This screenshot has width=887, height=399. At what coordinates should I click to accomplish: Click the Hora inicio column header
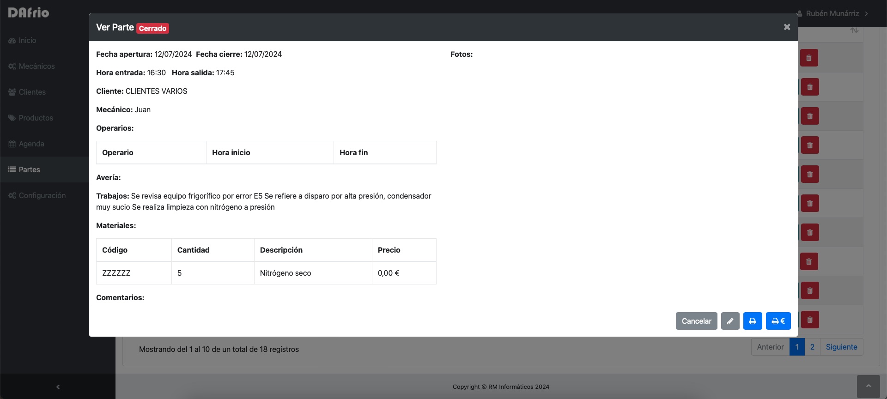click(270, 152)
